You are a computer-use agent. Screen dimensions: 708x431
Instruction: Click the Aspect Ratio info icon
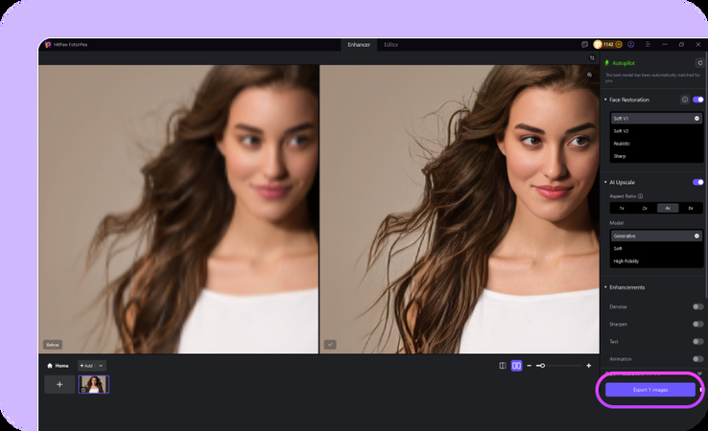click(x=640, y=196)
